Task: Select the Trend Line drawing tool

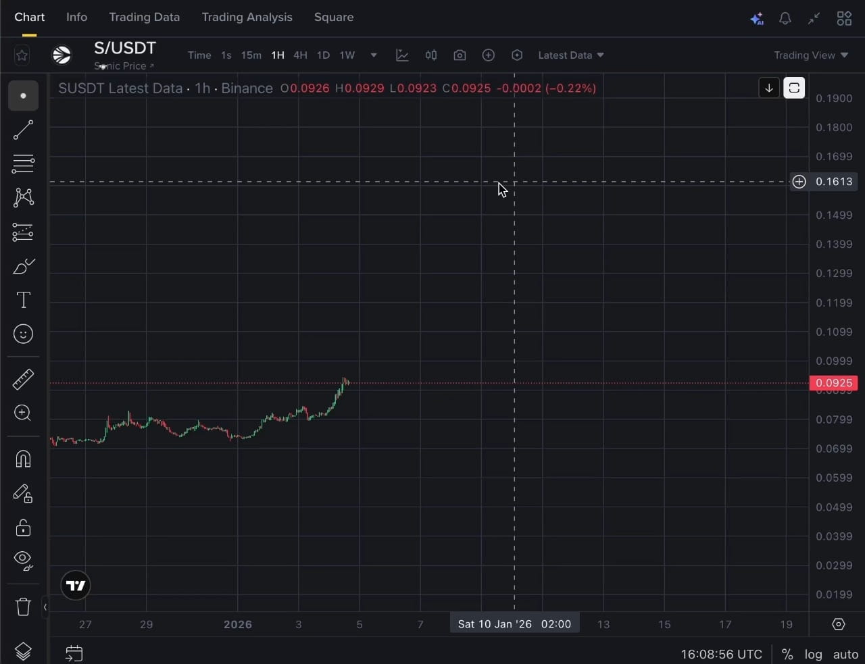Action: point(23,130)
